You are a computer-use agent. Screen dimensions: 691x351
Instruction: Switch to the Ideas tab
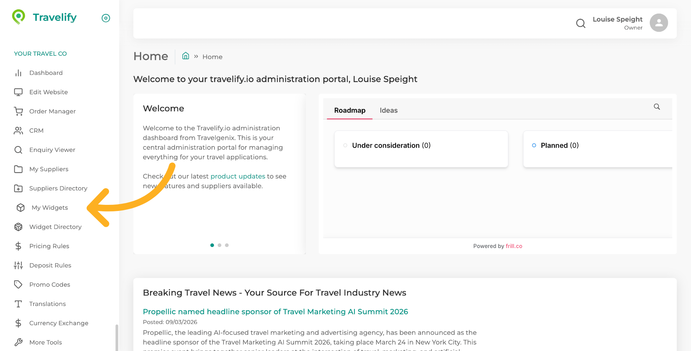coord(389,110)
